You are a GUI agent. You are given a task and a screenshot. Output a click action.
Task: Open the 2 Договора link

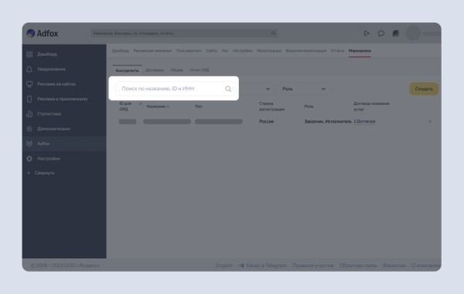point(364,121)
